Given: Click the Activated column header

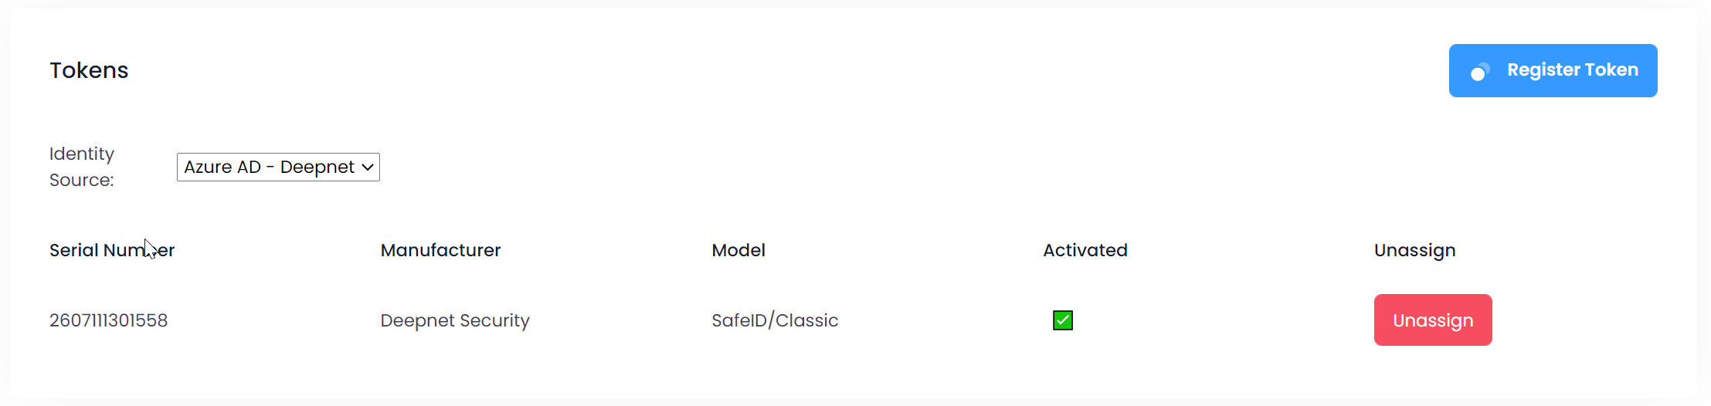Looking at the screenshot, I should pyautogui.click(x=1085, y=250).
